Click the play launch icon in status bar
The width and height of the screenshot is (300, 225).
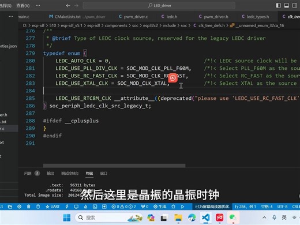click(x=182, y=207)
